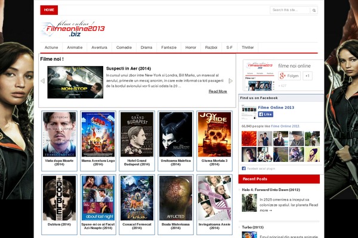Open Afflicted movie poster
This screenshot has height=238, width=358.
(176, 198)
